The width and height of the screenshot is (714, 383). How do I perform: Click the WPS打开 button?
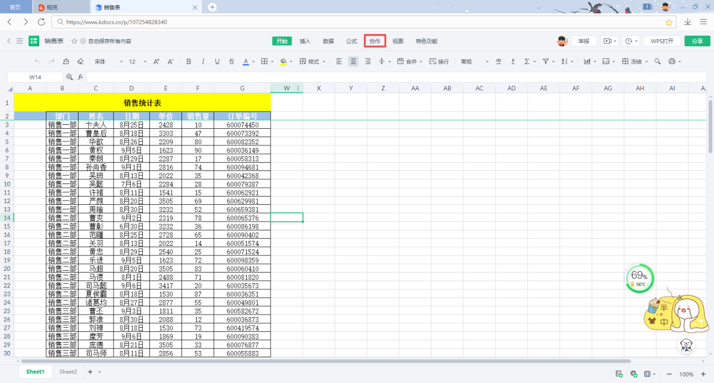tap(662, 41)
